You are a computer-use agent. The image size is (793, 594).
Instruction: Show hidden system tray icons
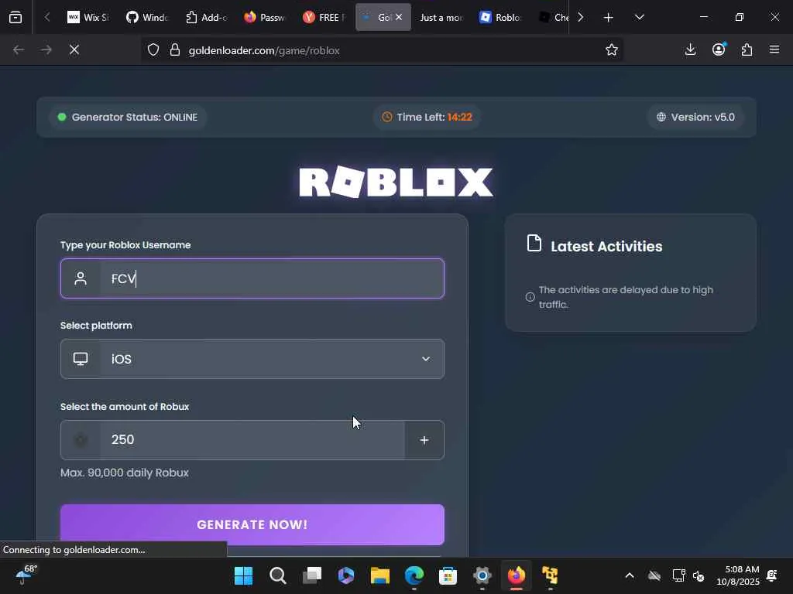point(630,575)
